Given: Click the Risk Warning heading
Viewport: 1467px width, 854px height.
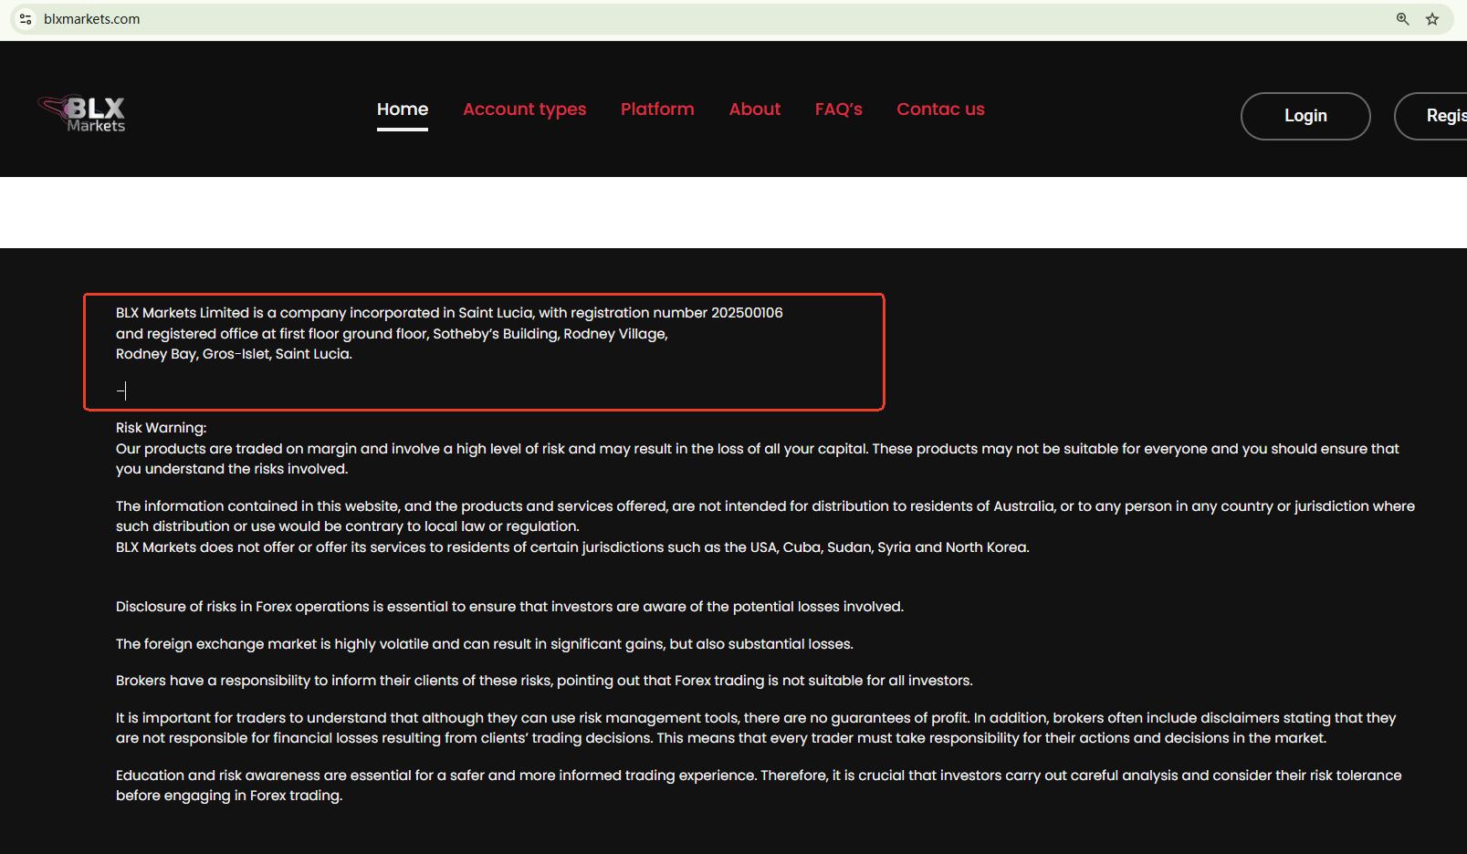Looking at the screenshot, I should tap(161, 428).
